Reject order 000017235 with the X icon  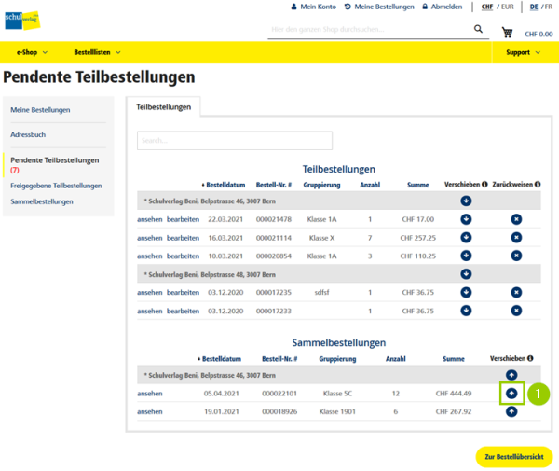pos(516,292)
